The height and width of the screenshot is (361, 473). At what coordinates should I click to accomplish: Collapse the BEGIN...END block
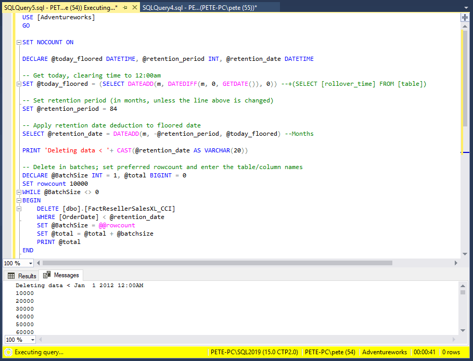19,200
